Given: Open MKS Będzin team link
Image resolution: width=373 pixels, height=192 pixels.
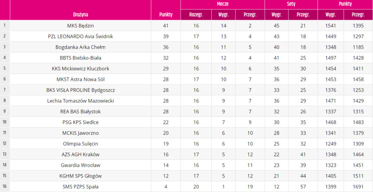Looking at the screenshot, I should pyautogui.click(x=80, y=26).
